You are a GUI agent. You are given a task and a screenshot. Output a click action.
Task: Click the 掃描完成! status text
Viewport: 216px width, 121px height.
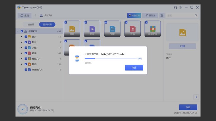click(x=36, y=107)
